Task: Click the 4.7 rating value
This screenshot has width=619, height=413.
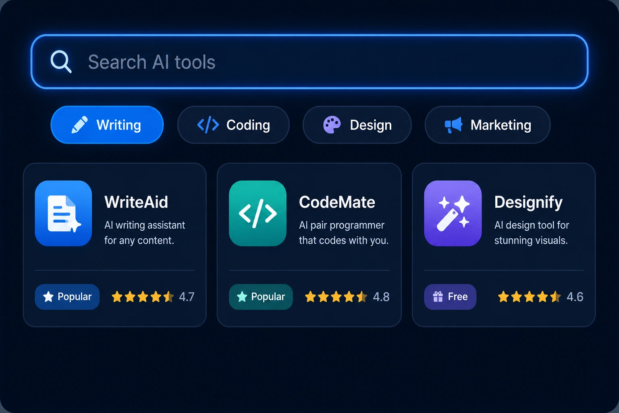Action: tap(187, 297)
